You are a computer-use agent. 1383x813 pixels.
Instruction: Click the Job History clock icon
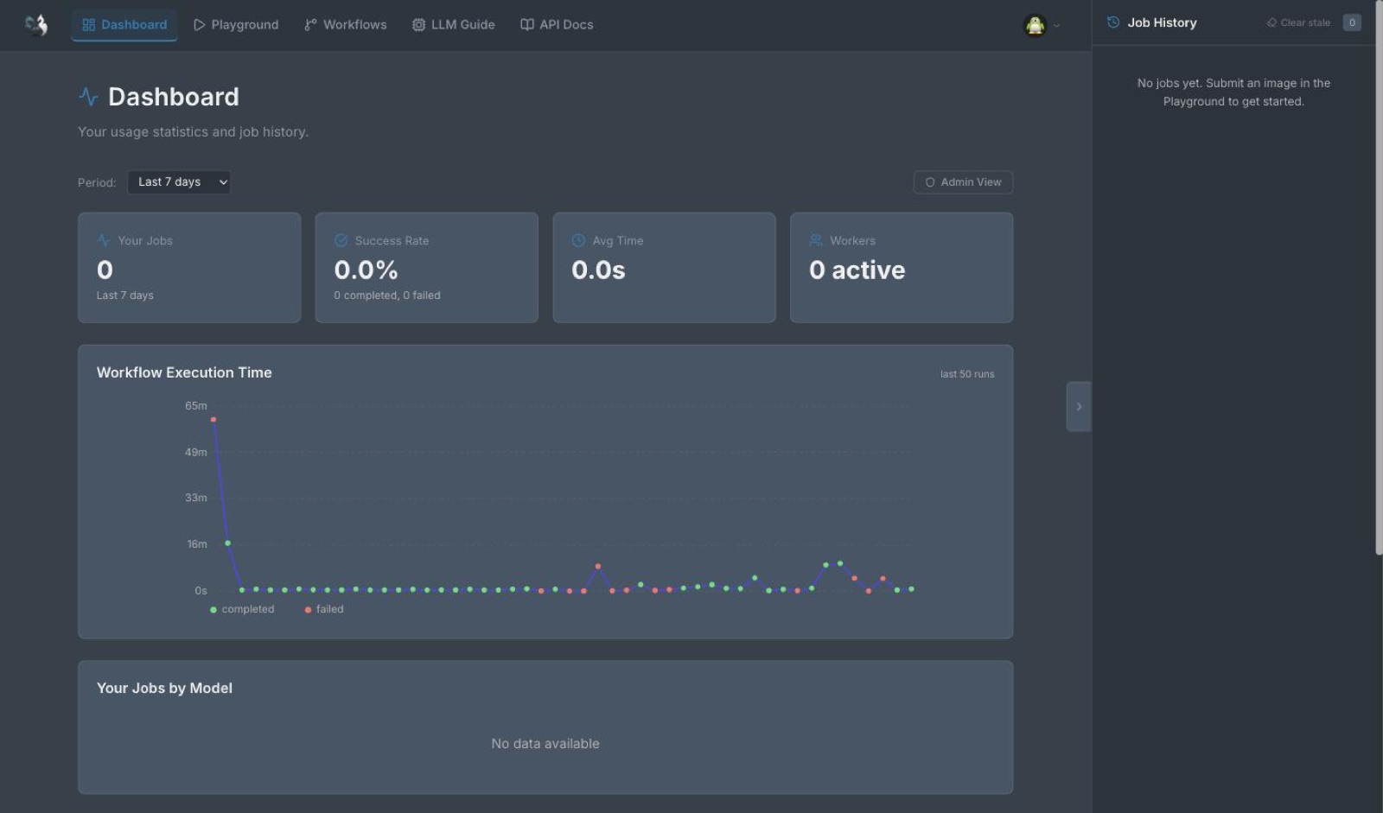1113,22
